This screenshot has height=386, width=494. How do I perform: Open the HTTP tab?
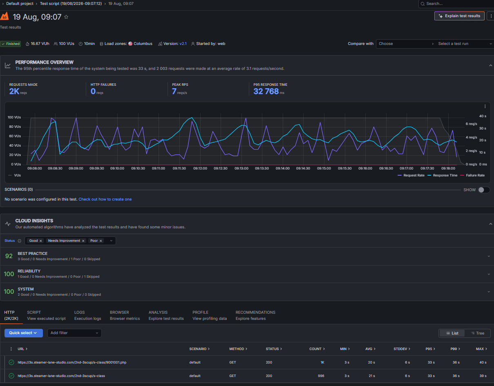tap(11, 315)
